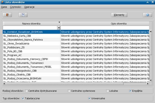
Task: Select row SL_Rodzaj_Niezgodności_CBB
Action: click(76, 71)
